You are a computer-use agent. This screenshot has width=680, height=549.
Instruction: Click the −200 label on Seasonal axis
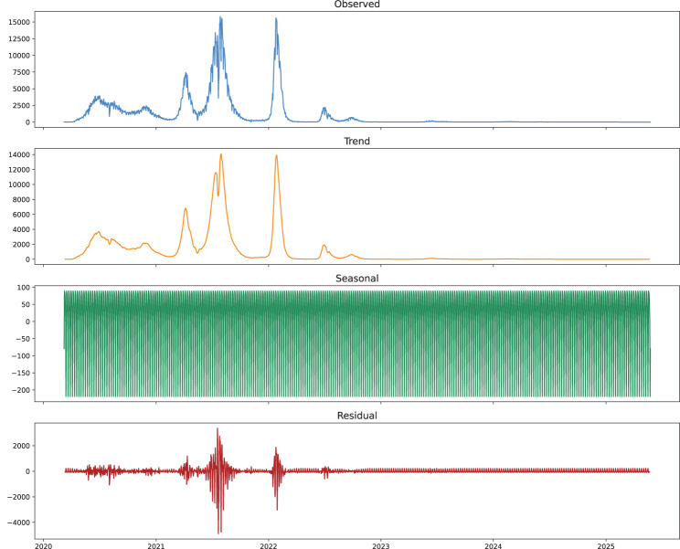[x=19, y=390]
